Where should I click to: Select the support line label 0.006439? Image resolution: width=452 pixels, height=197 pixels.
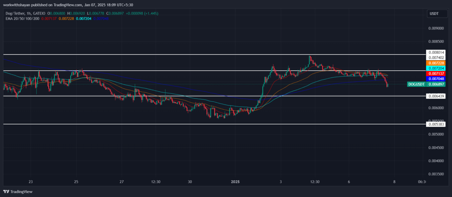pyautogui.click(x=436, y=96)
